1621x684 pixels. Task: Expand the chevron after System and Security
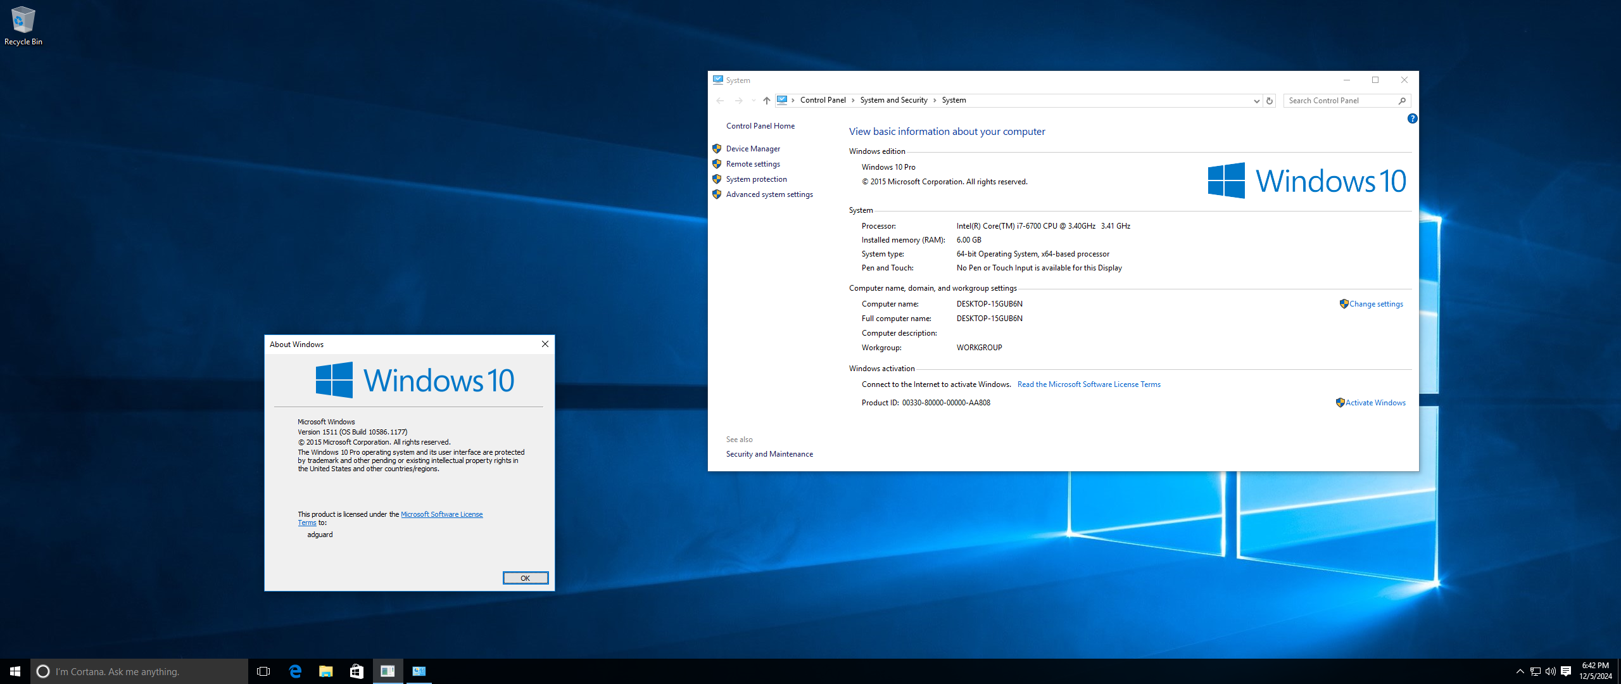click(x=935, y=100)
